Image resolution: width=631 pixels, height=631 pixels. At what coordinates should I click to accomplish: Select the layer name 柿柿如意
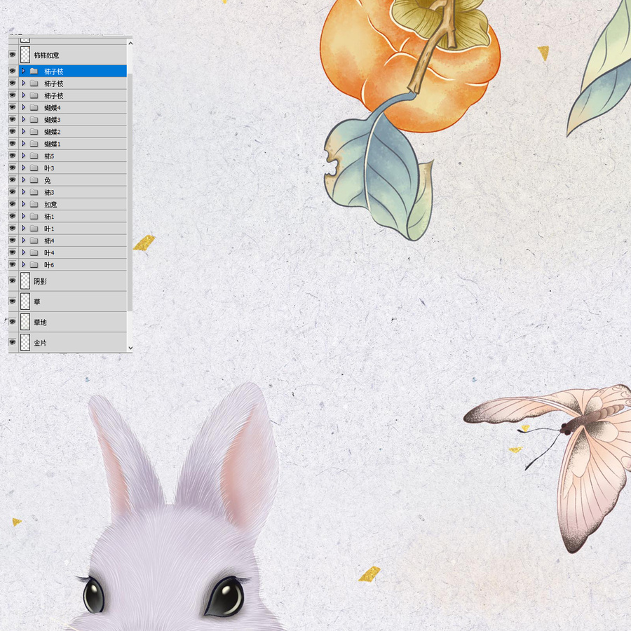tap(46, 55)
